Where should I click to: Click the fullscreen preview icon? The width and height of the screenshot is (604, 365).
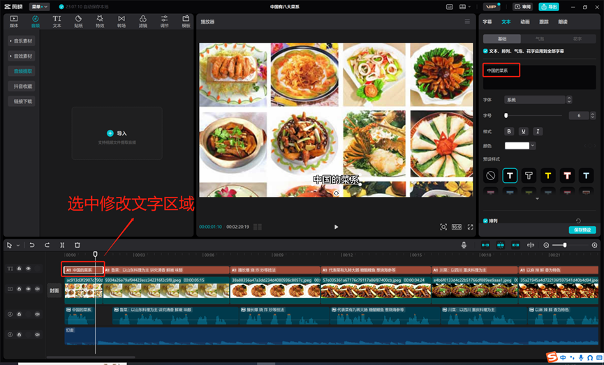(471, 227)
